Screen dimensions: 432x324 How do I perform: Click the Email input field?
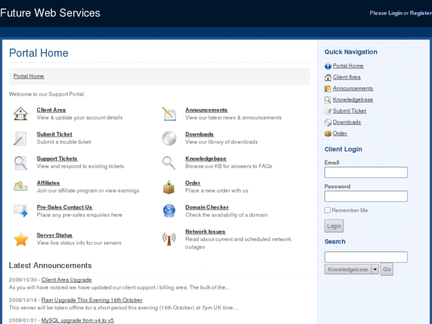pyautogui.click(x=366, y=172)
